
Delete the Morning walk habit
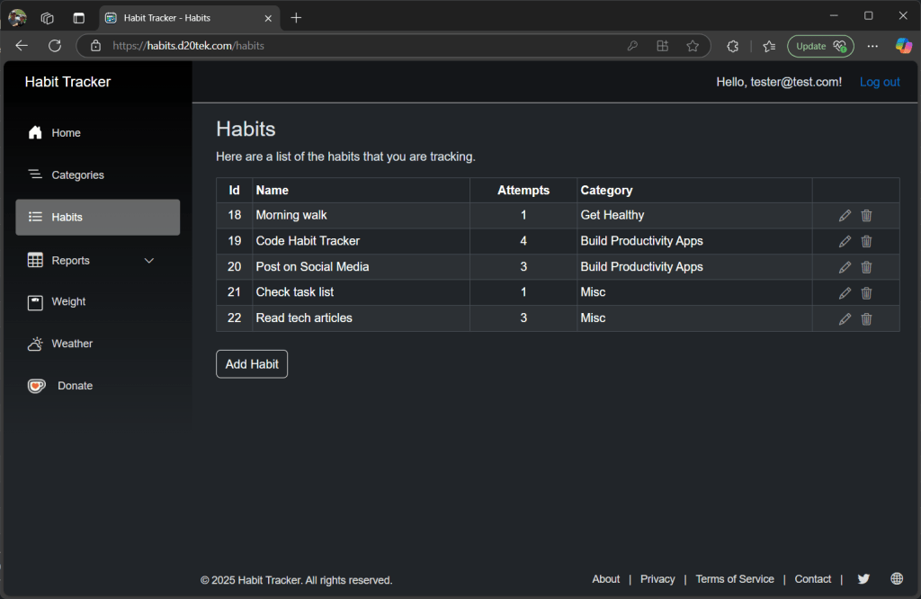point(866,216)
